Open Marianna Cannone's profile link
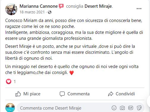The height and width of the screenshot is (112, 150). pos(39,6)
